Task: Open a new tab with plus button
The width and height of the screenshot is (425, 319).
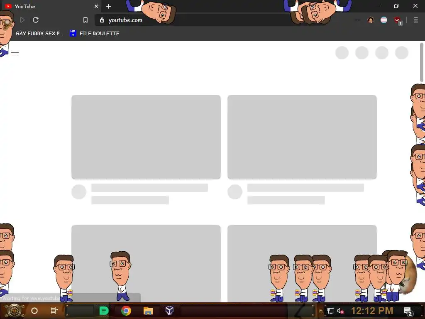Action: coord(109,6)
